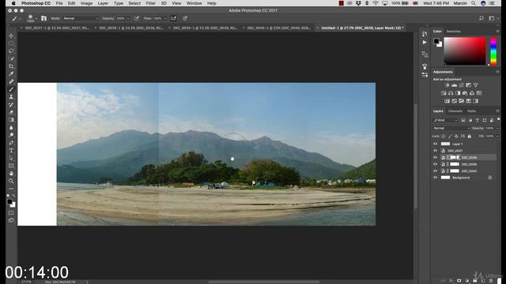The width and height of the screenshot is (506, 284).
Task: Switch to the DSC_0037-1 document tab
Action: coord(57,28)
